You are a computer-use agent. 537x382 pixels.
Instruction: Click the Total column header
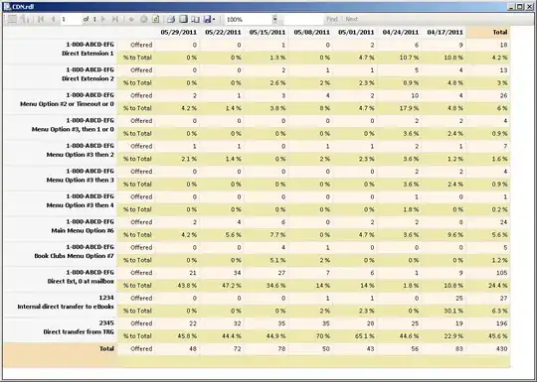click(x=500, y=32)
